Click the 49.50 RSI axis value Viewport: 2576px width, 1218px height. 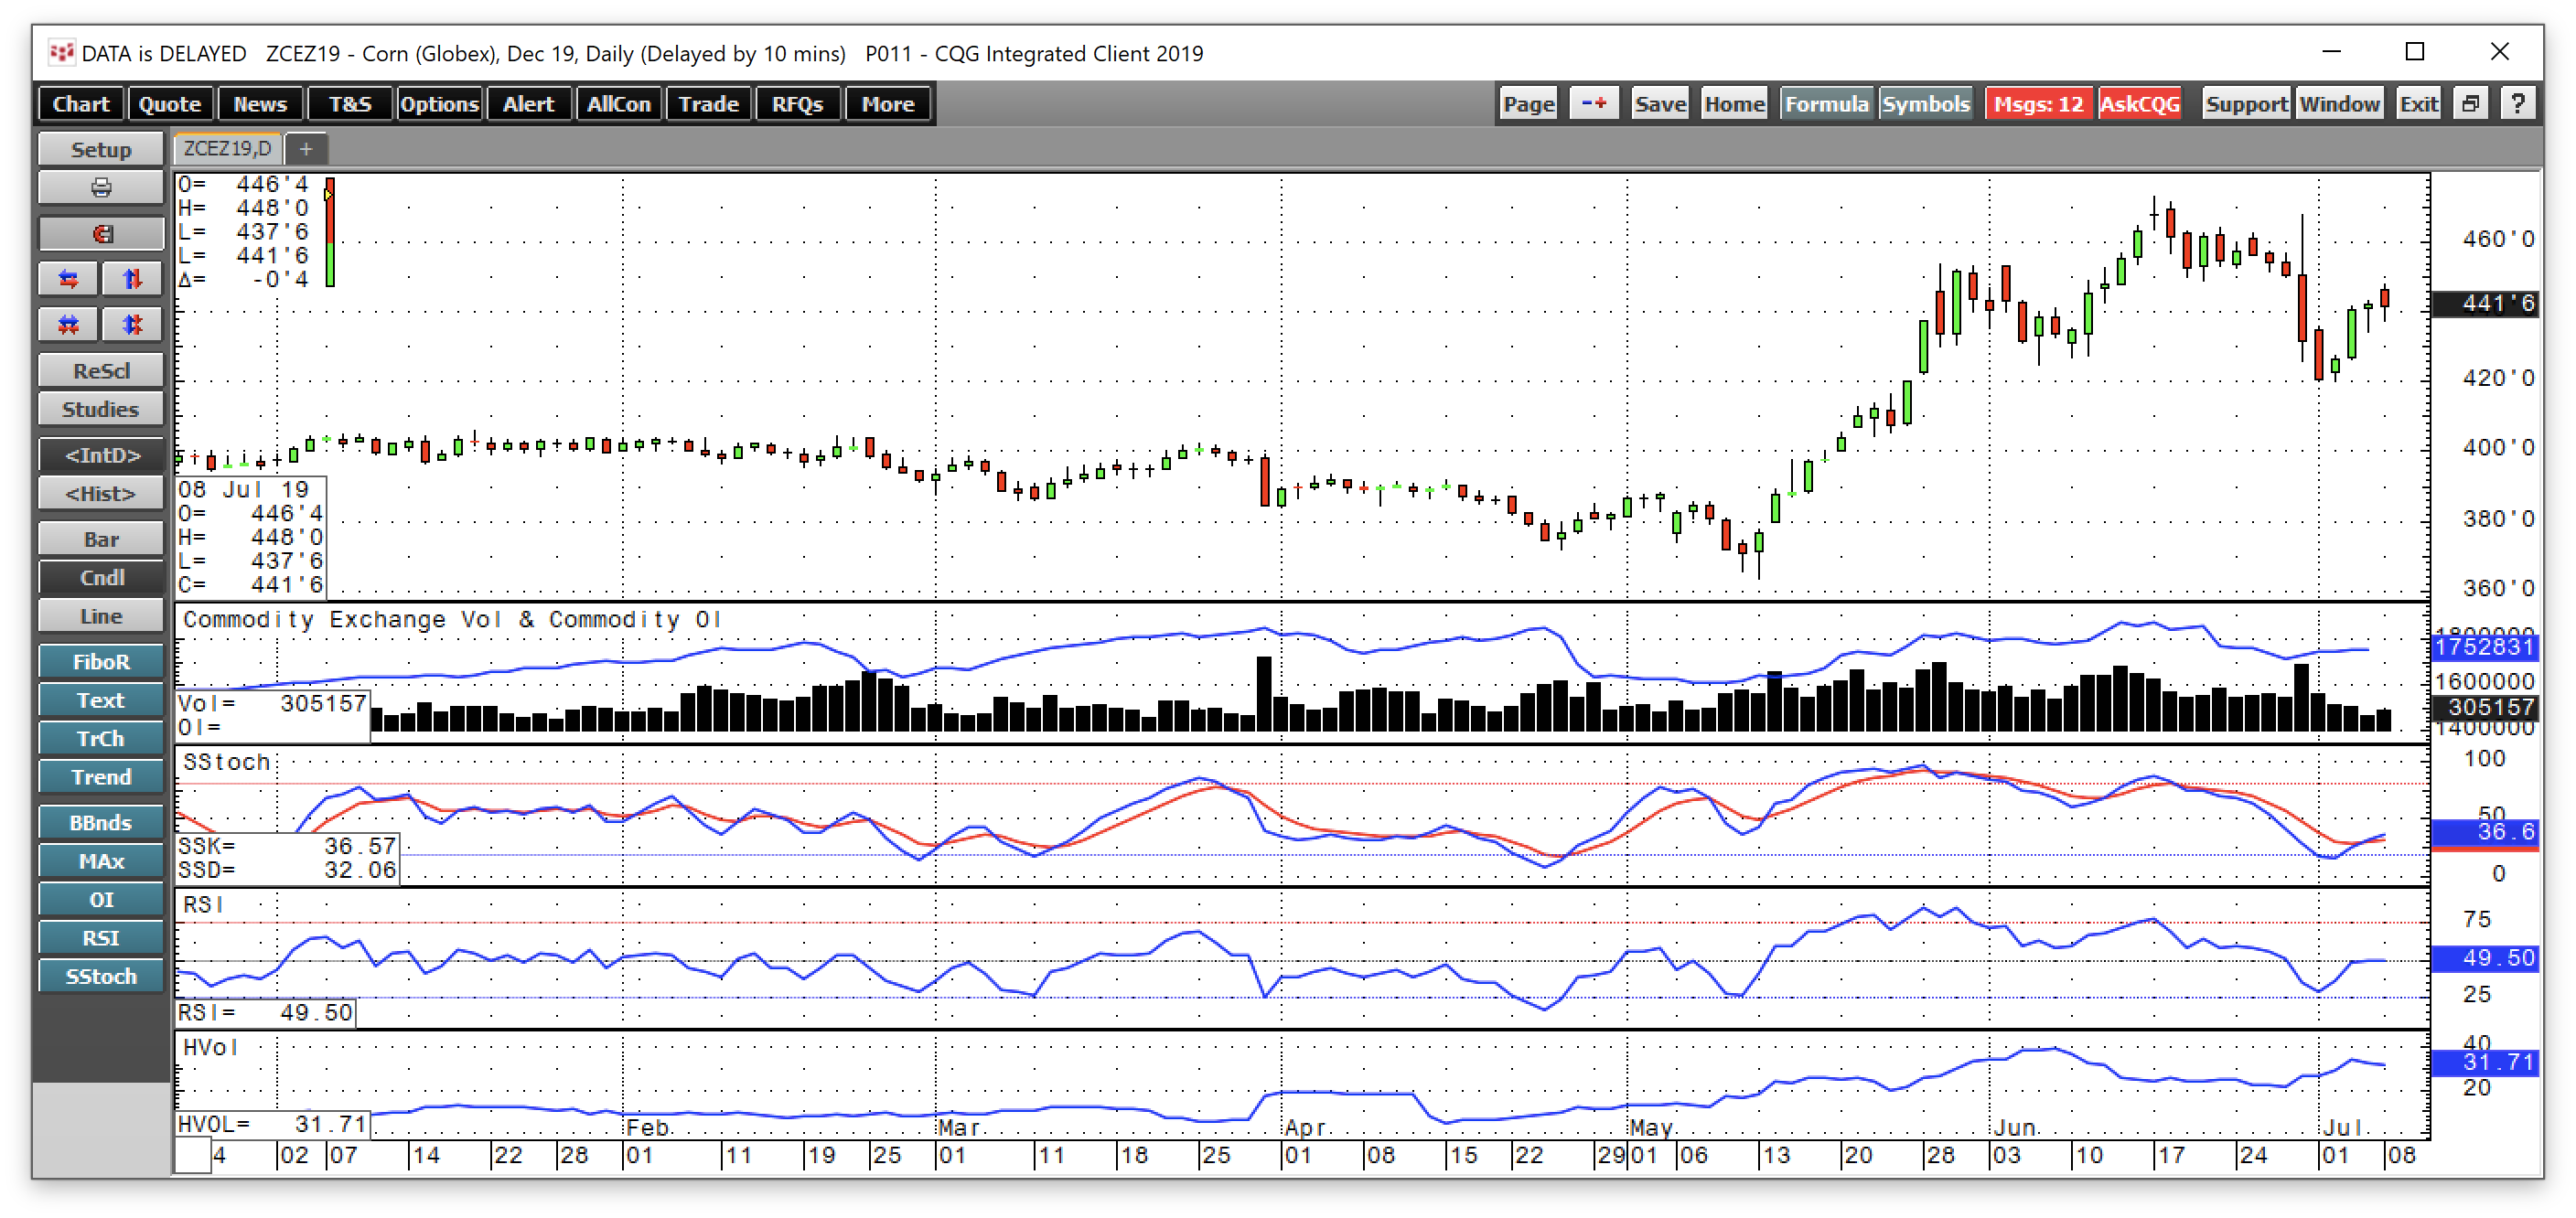2485,958
